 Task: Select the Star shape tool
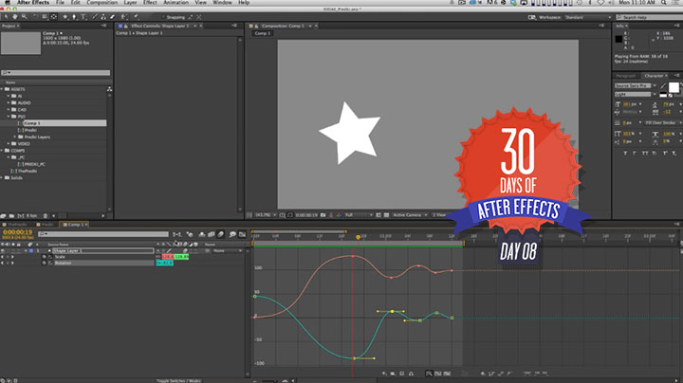pos(65,16)
